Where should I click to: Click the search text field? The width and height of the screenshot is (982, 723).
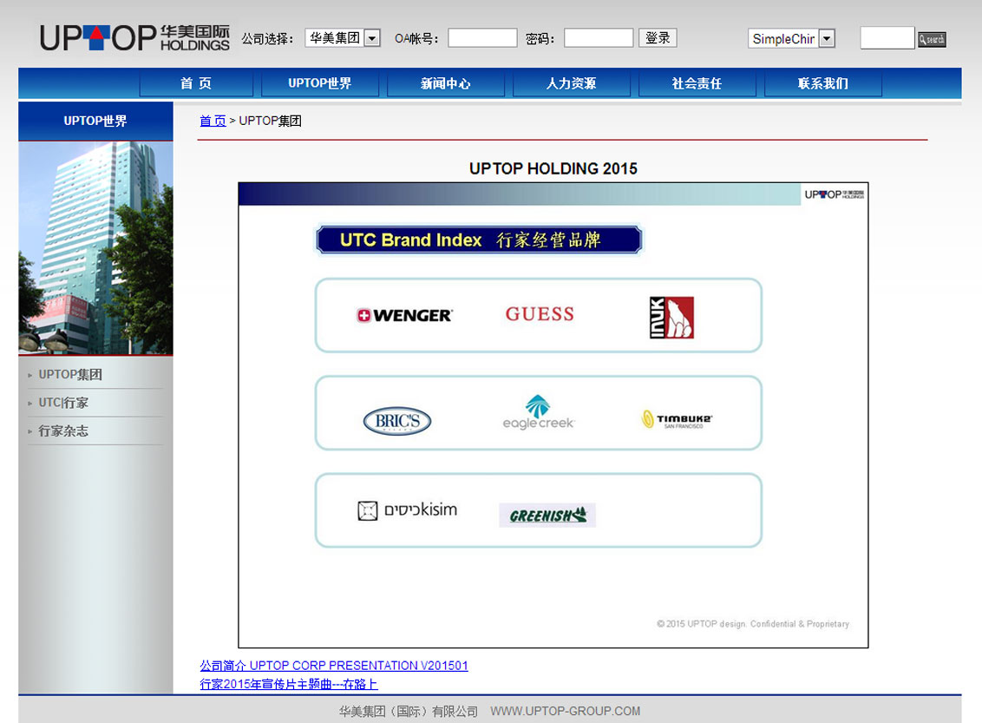pyautogui.click(x=887, y=38)
